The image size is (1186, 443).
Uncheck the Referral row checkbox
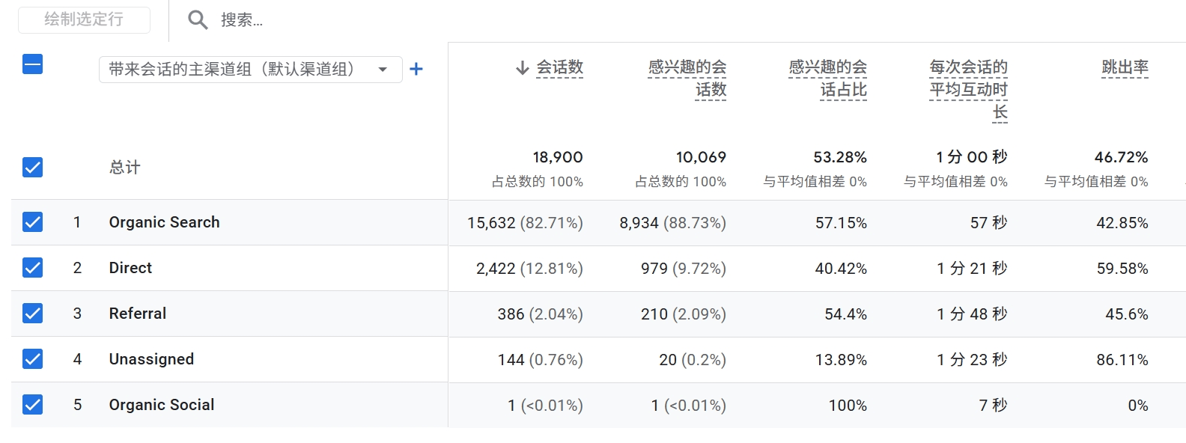33,314
